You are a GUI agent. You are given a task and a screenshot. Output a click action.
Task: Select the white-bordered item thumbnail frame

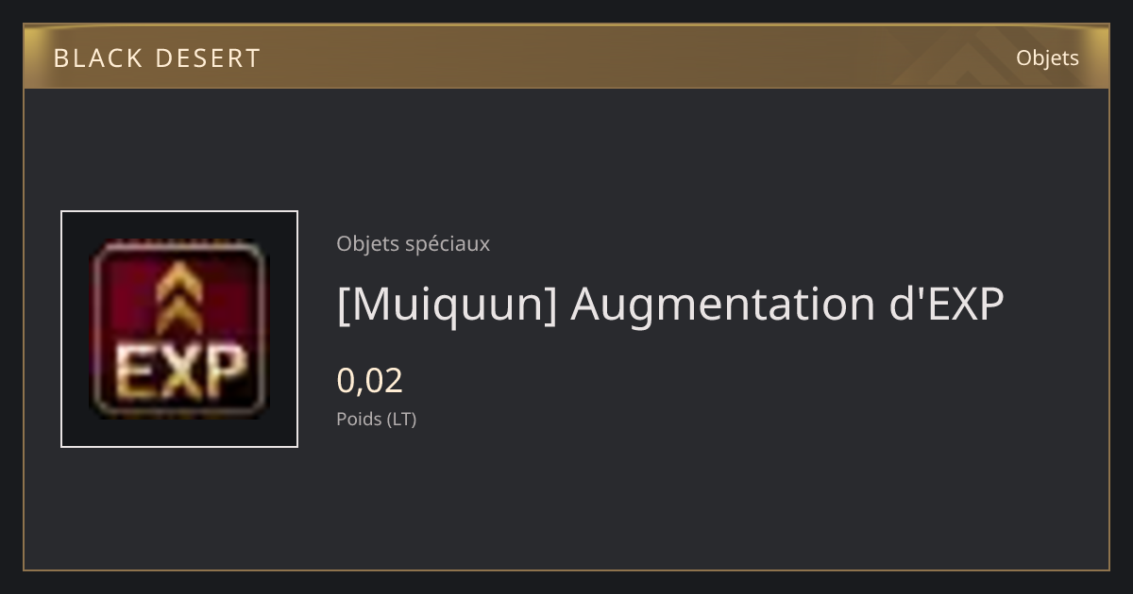[x=179, y=329]
